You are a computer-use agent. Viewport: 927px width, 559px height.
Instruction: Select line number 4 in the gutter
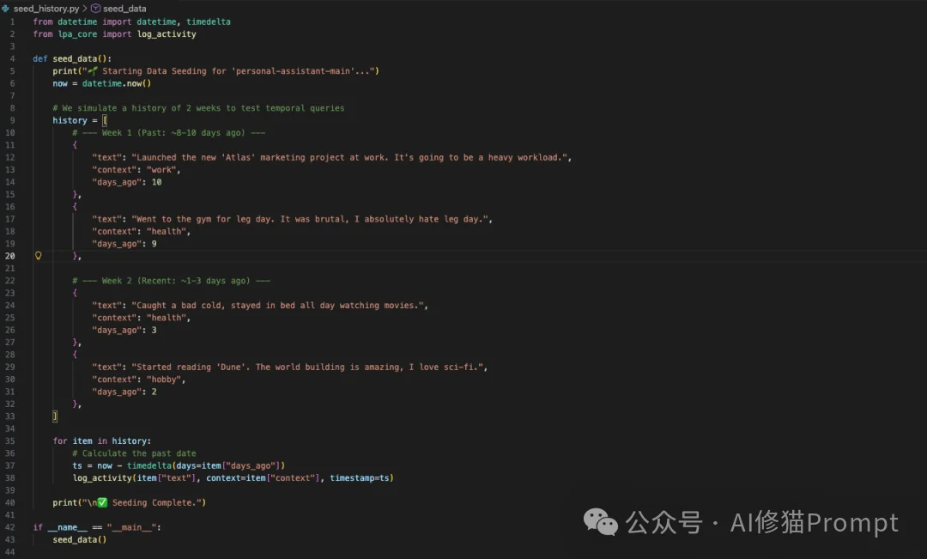[12, 58]
